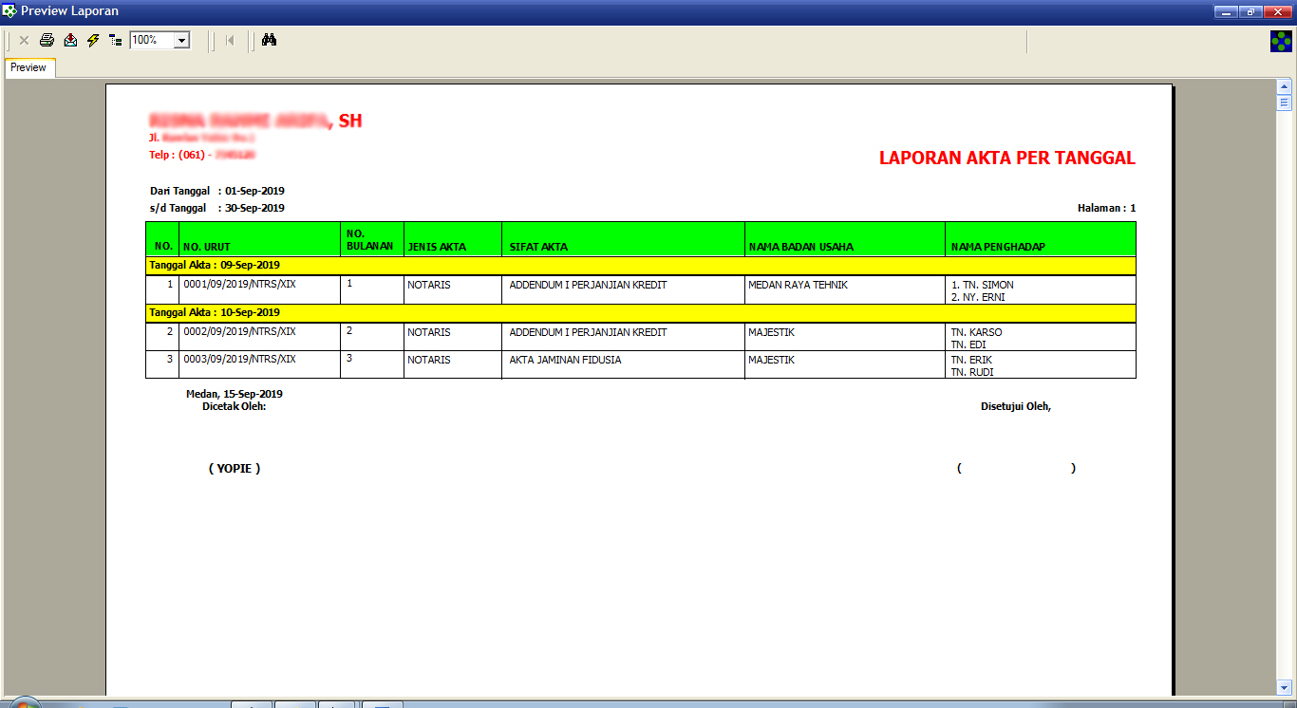This screenshot has width=1297, height=708.
Task: Toggle the group tree icon
Action: pos(116,40)
